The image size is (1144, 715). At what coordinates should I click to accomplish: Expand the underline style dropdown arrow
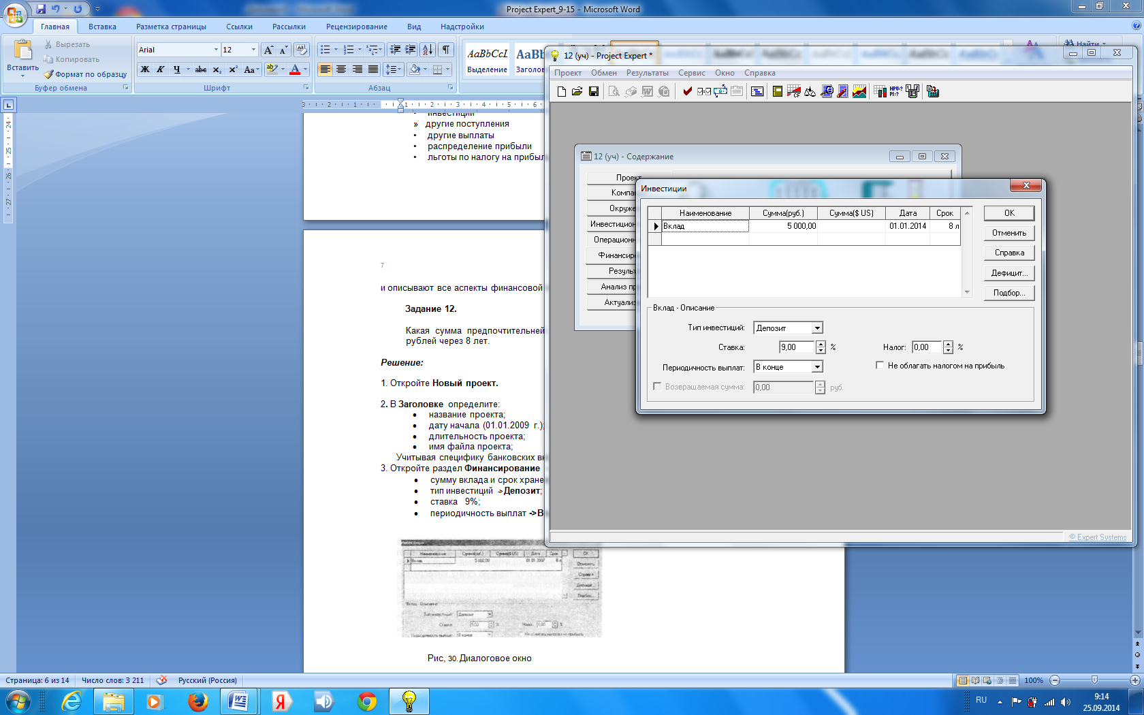coord(187,69)
